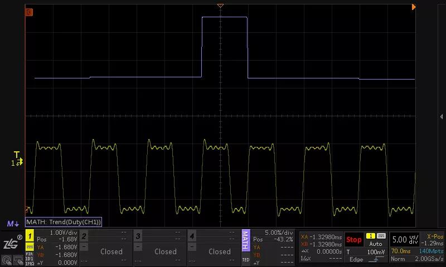Click the orange trigger position marker at top
The height and width of the screenshot is (267, 446).
click(x=220, y=5)
